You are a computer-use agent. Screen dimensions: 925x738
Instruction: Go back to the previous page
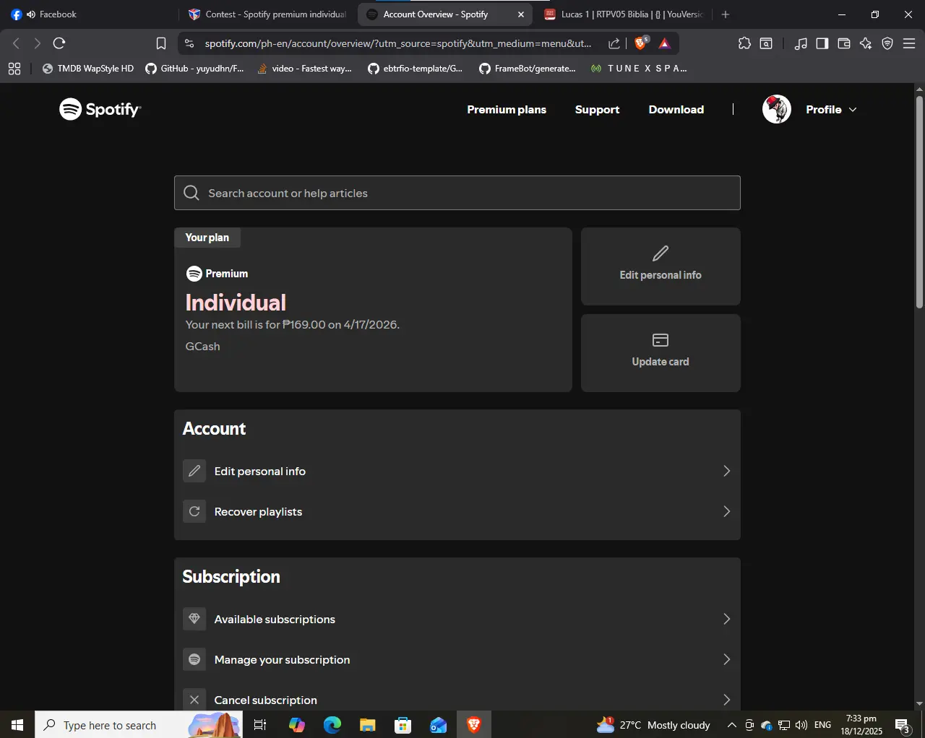17,43
